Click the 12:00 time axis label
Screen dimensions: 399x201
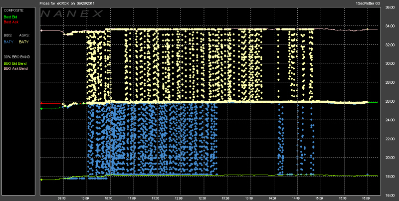pyautogui.click(x=179, y=198)
